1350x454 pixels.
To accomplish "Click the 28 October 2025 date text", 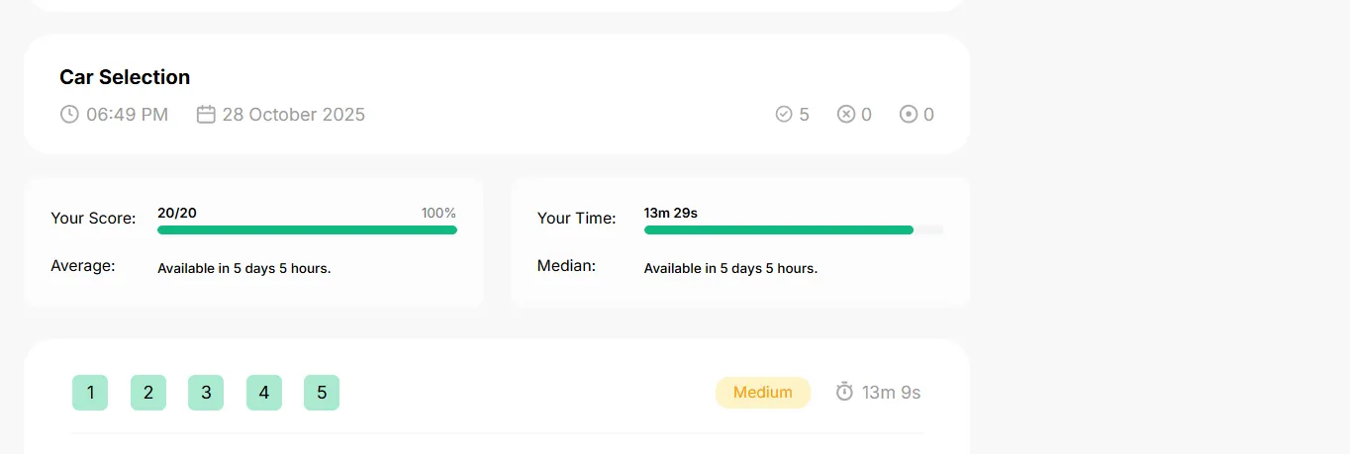I will click(294, 115).
